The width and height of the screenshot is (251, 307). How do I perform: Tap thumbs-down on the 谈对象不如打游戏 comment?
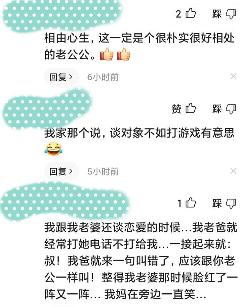click(x=231, y=109)
